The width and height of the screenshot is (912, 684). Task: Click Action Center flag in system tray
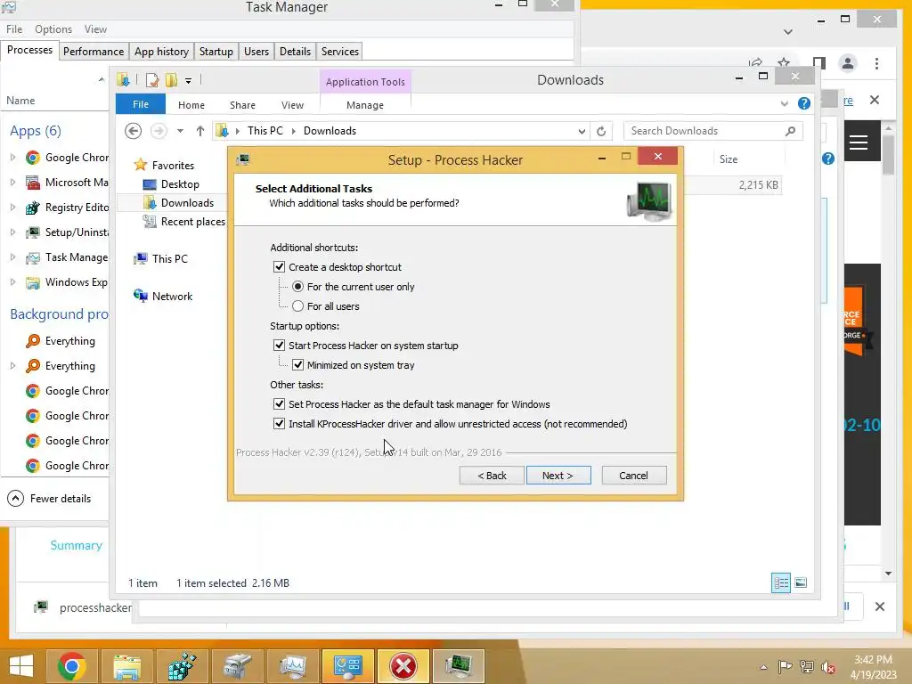(x=785, y=667)
